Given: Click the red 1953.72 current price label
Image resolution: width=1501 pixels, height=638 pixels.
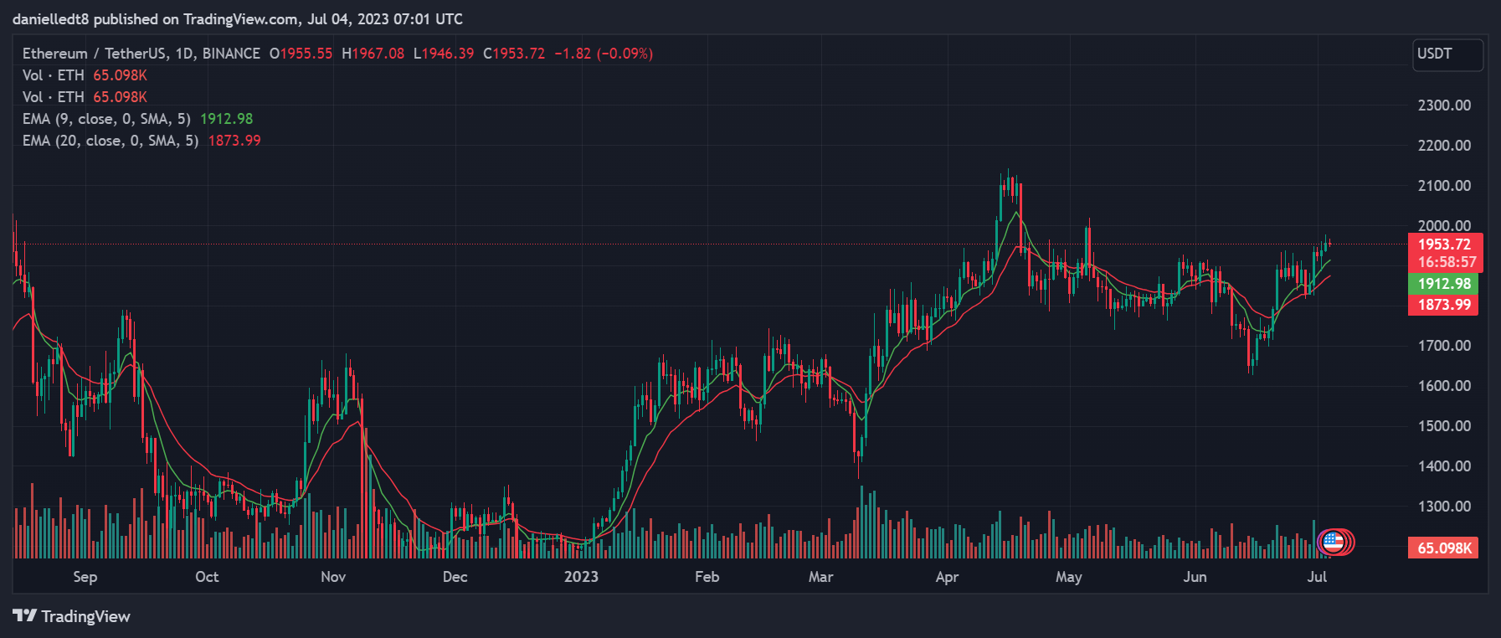Looking at the screenshot, I should [x=1444, y=244].
